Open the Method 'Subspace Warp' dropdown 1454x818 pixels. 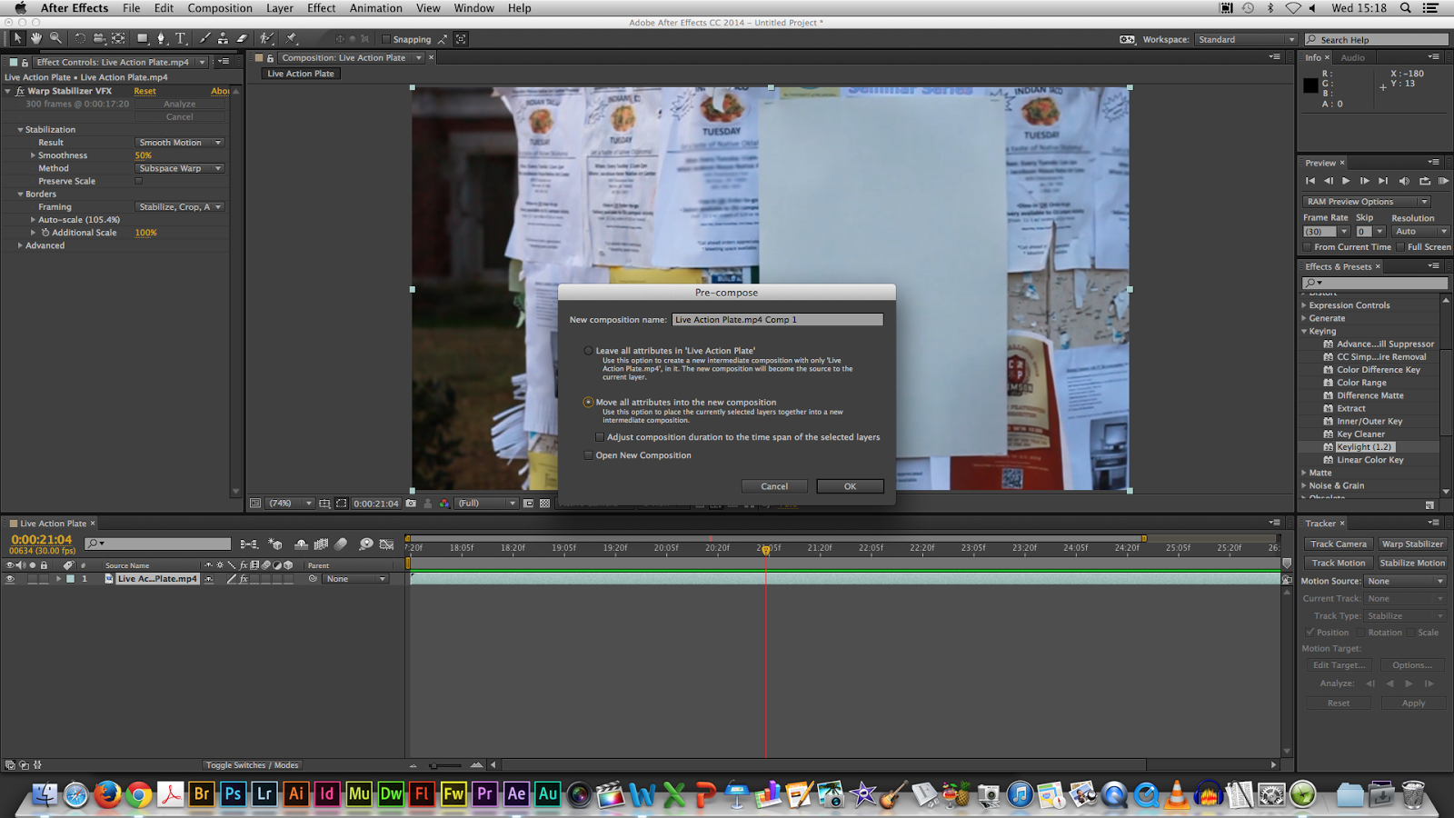pos(180,168)
